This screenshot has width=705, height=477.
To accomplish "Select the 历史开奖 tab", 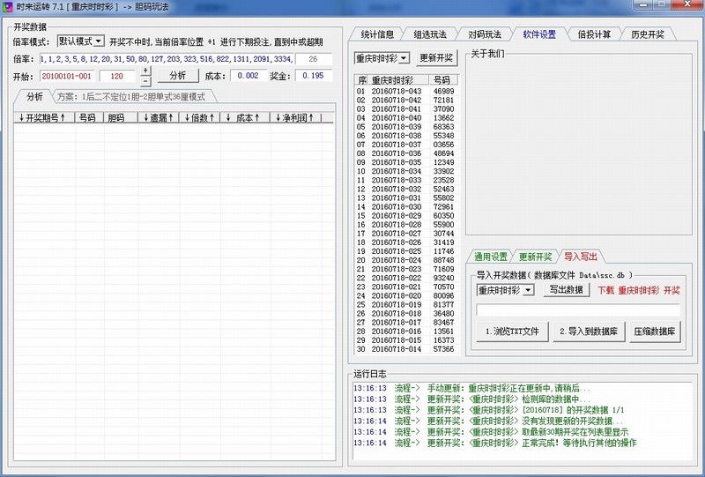I will point(648,34).
